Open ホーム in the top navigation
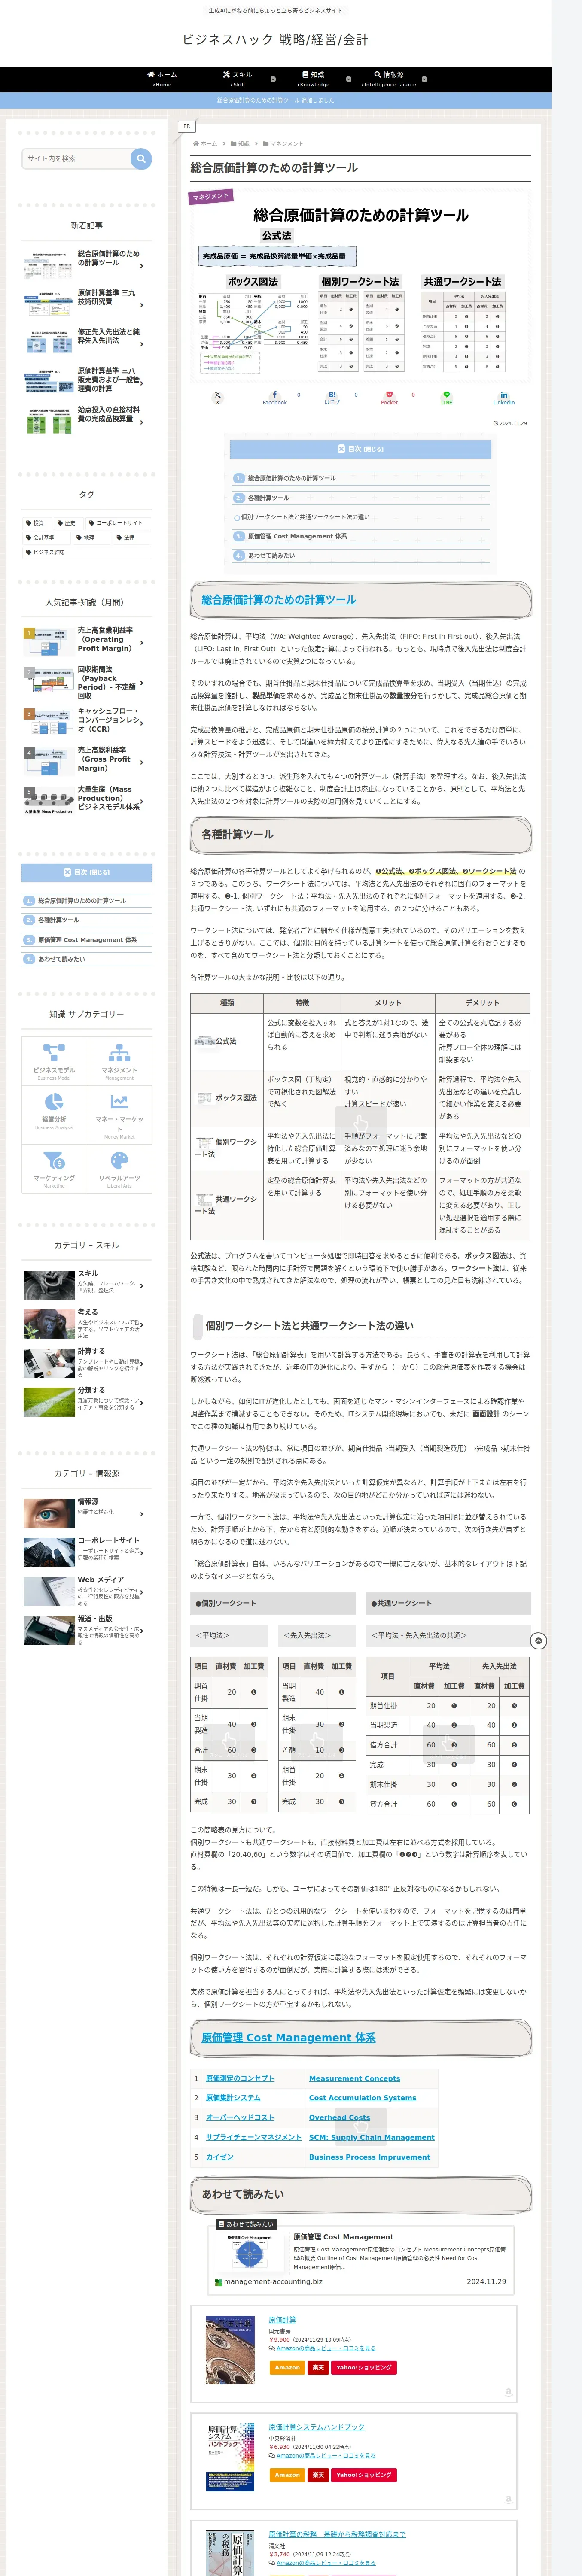This screenshot has height=2576, width=582. [x=162, y=79]
